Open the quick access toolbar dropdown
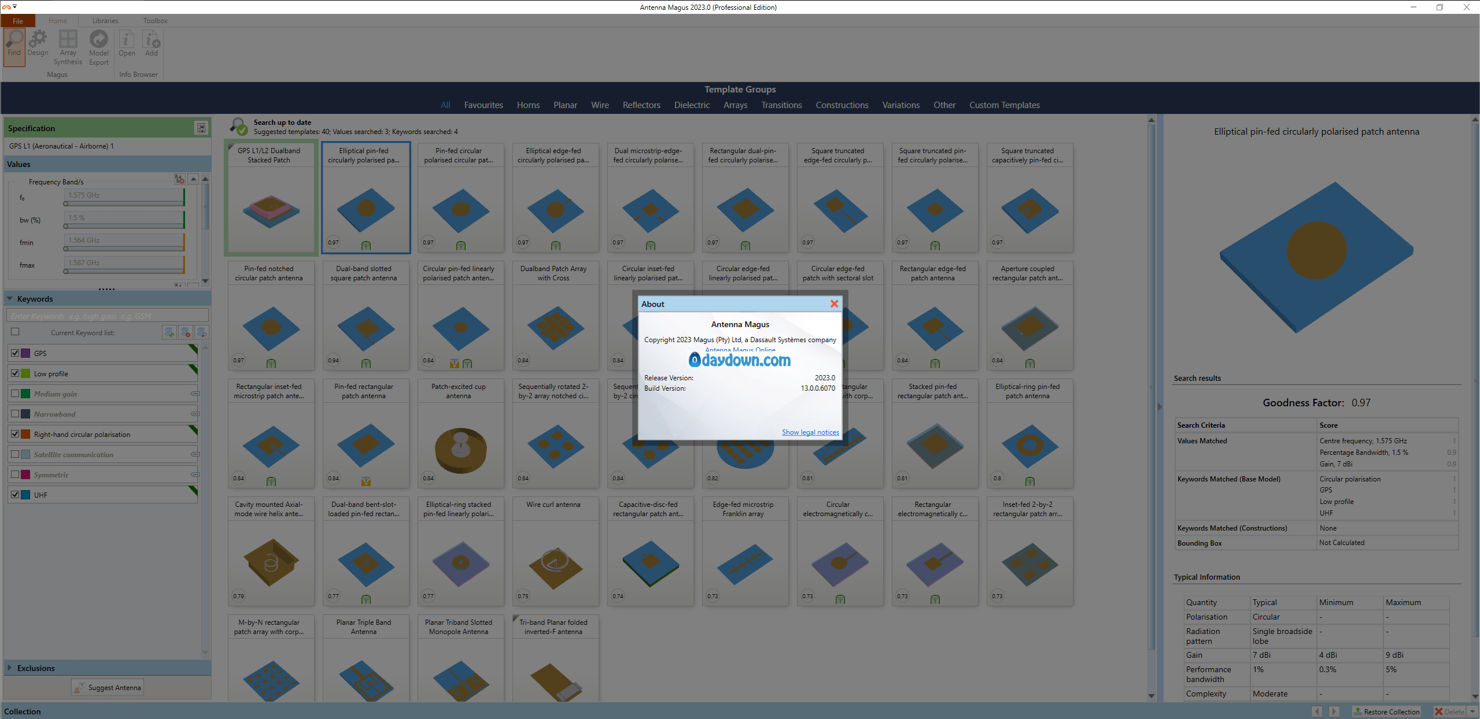1480x719 pixels. pos(15,6)
